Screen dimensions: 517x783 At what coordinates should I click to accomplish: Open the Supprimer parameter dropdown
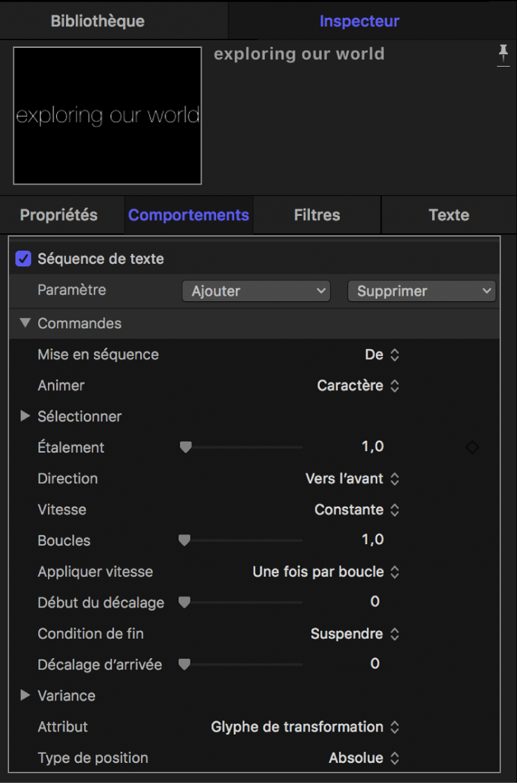tap(421, 292)
